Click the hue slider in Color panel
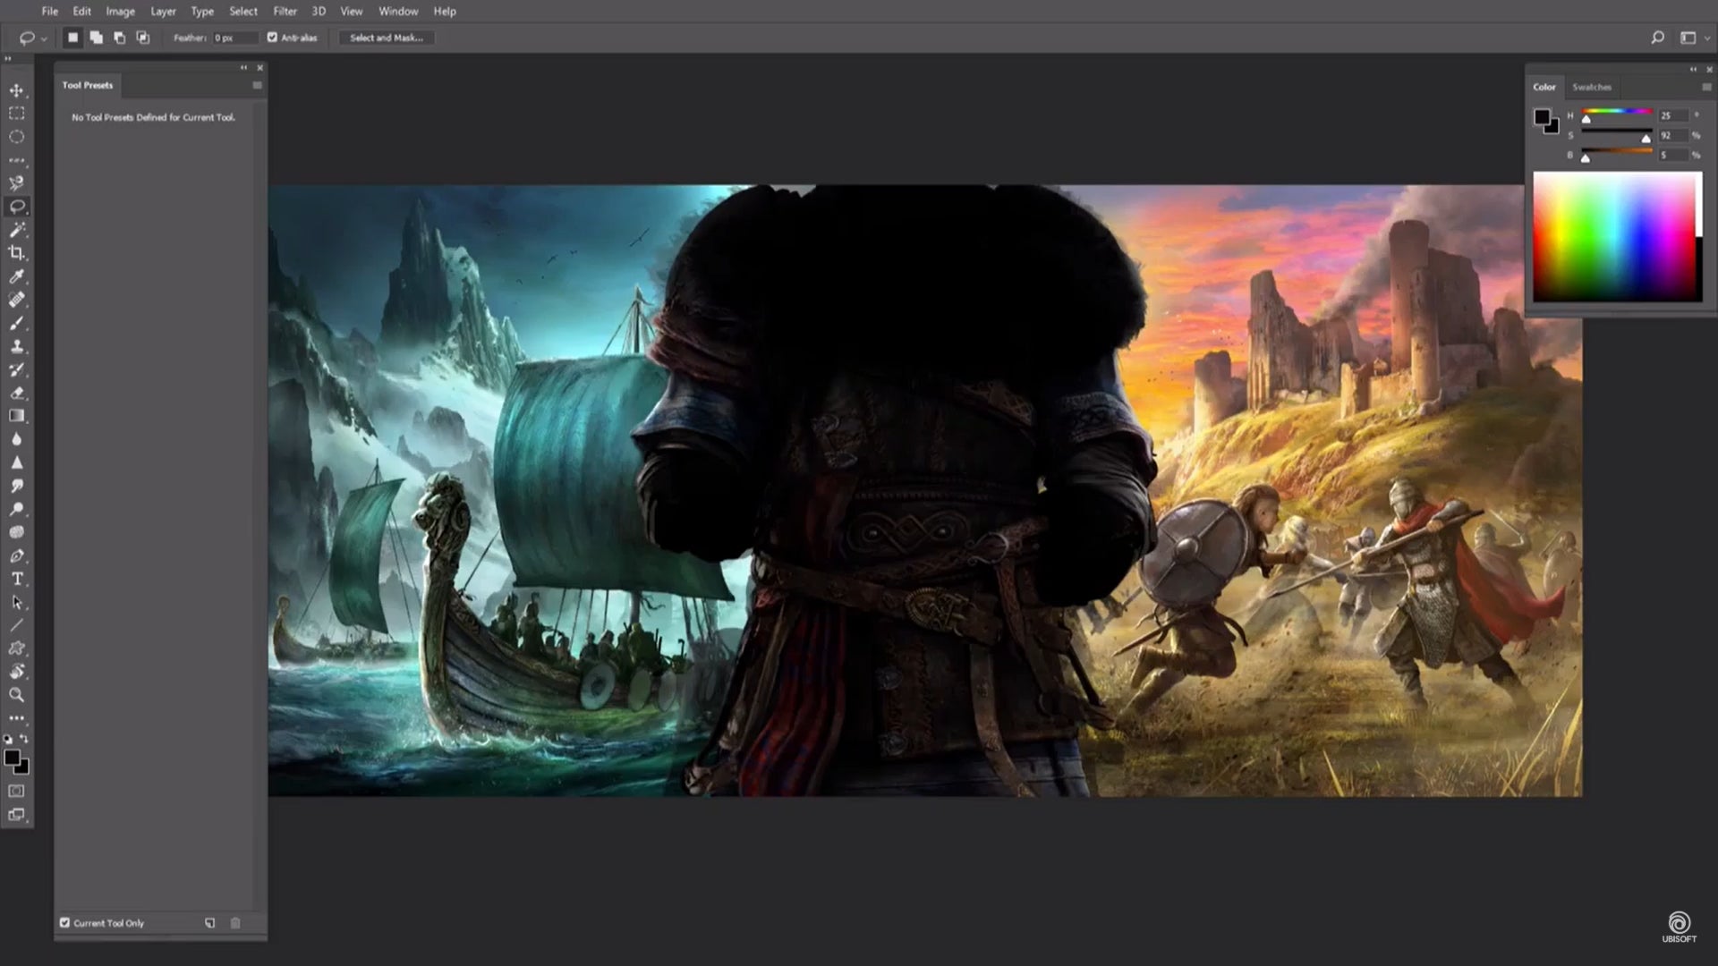Image resolution: width=1718 pixels, height=966 pixels. coord(1616,112)
